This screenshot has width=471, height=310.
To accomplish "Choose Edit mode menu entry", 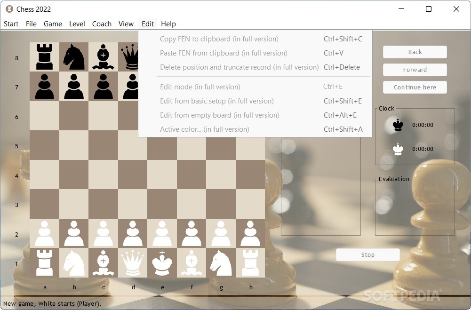I will (x=255, y=87).
